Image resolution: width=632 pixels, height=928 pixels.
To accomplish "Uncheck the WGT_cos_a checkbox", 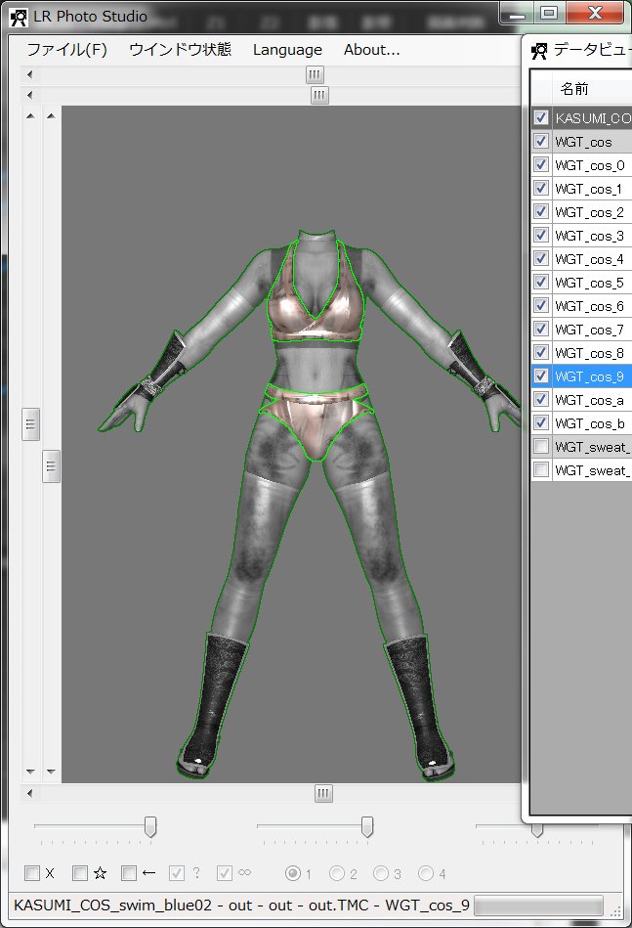I will click(541, 399).
